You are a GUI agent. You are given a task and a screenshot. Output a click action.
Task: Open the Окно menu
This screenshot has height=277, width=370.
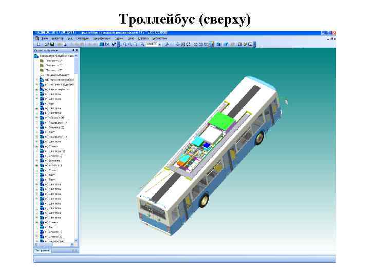[131, 38]
